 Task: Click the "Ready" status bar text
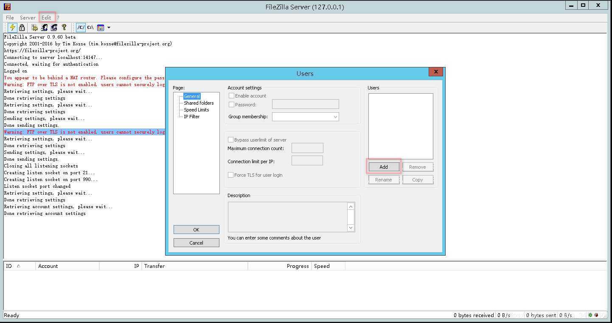pos(11,315)
